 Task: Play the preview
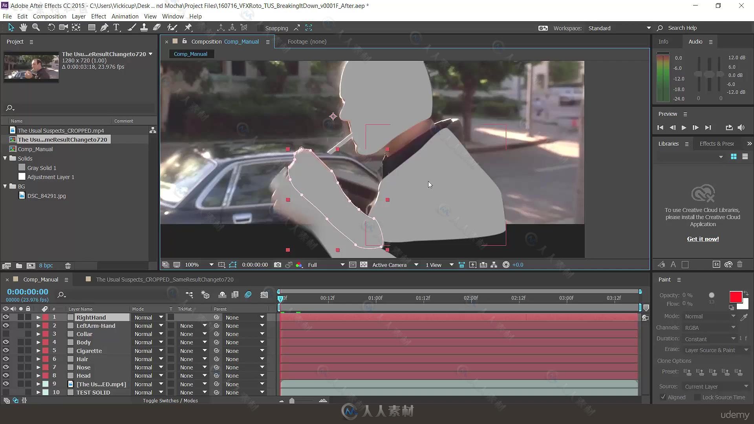684,128
